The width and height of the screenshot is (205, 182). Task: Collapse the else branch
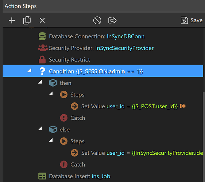click(40, 128)
